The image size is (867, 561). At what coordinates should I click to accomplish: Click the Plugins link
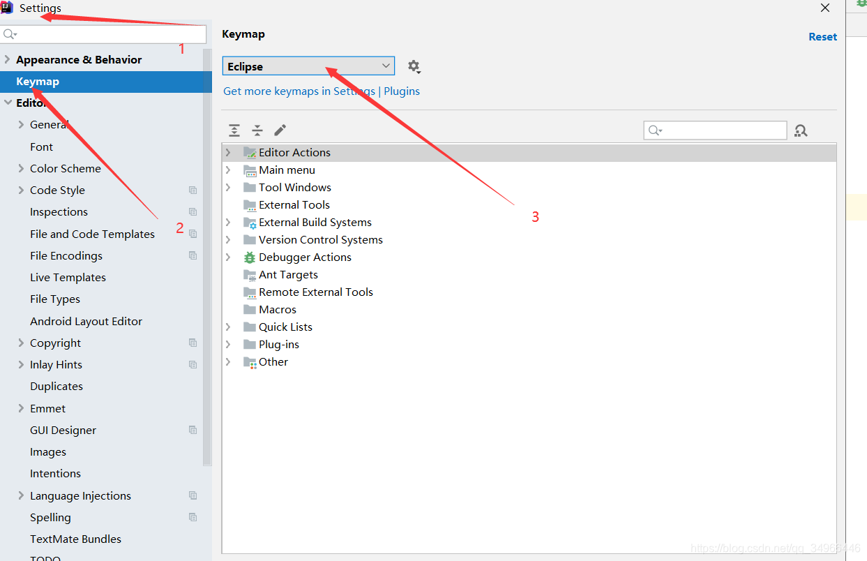tap(402, 91)
